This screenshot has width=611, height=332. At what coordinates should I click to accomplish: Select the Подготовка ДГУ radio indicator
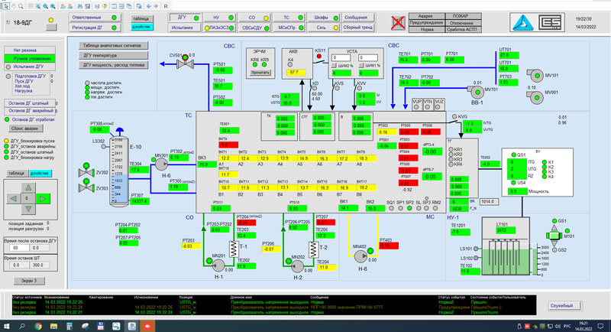[8, 76]
